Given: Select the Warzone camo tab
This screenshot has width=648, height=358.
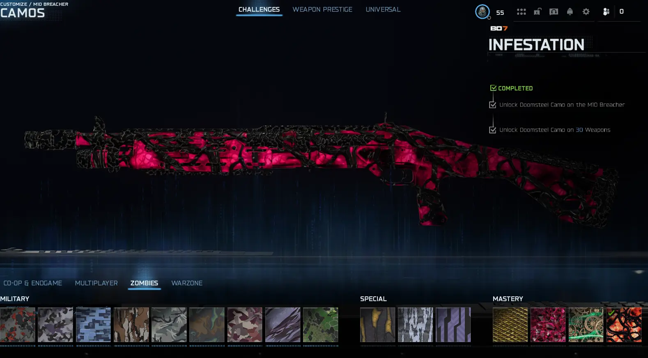Looking at the screenshot, I should (x=187, y=283).
